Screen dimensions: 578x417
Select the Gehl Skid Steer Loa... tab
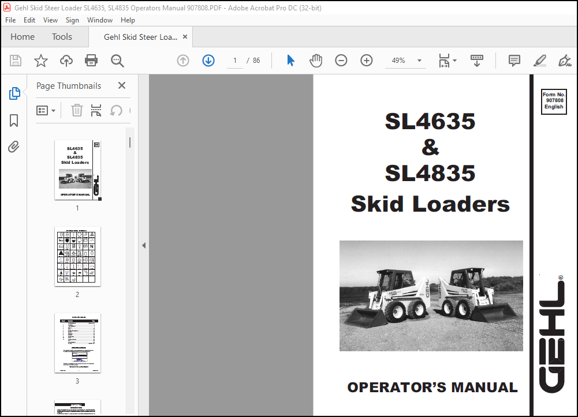point(140,37)
